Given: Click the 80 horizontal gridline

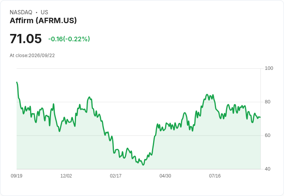Looking at the screenshot, I should click(x=139, y=102).
